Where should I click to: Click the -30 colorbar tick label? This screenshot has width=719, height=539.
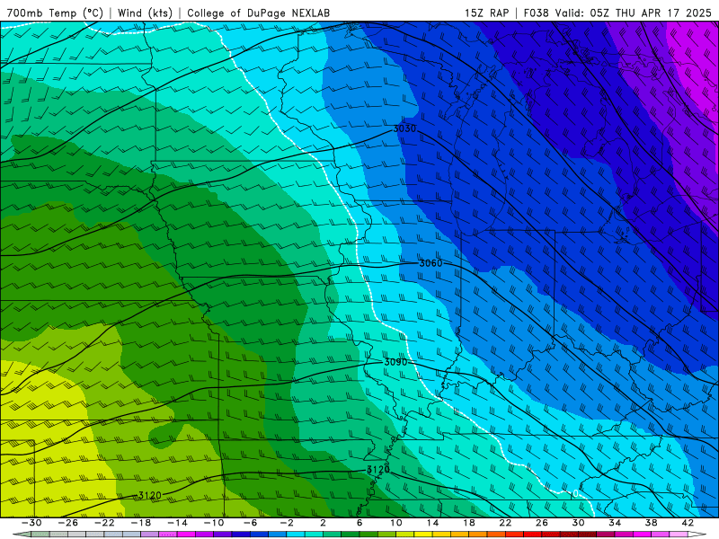point(31,523)
